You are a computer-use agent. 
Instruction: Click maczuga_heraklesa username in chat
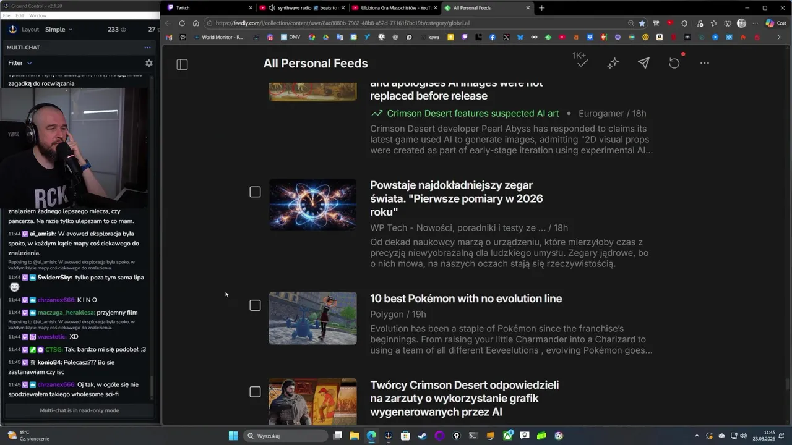click(66, 313)
